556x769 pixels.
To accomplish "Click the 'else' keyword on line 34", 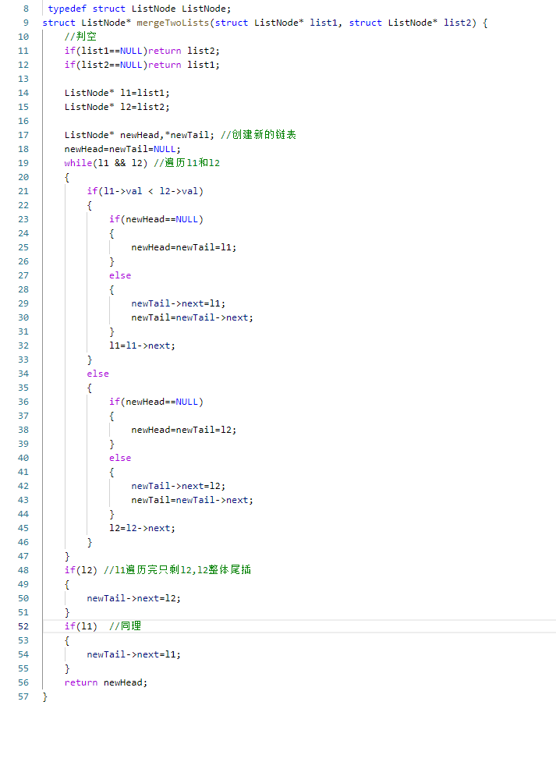I will point(97,374).
